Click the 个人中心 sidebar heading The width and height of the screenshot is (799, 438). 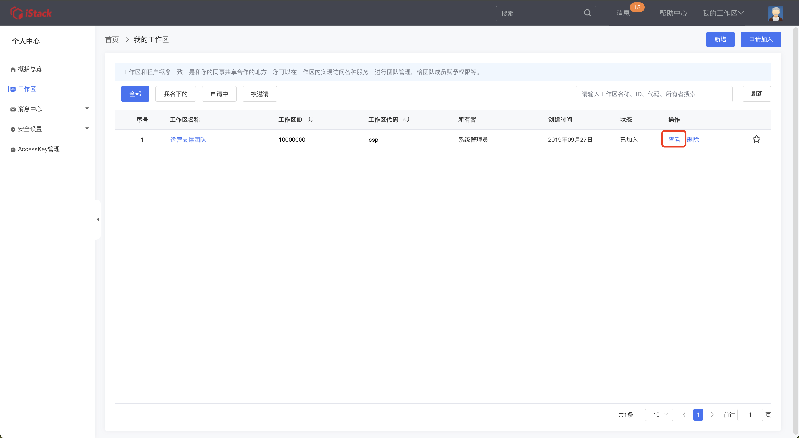pyautogui.click(x=26, y=41)
